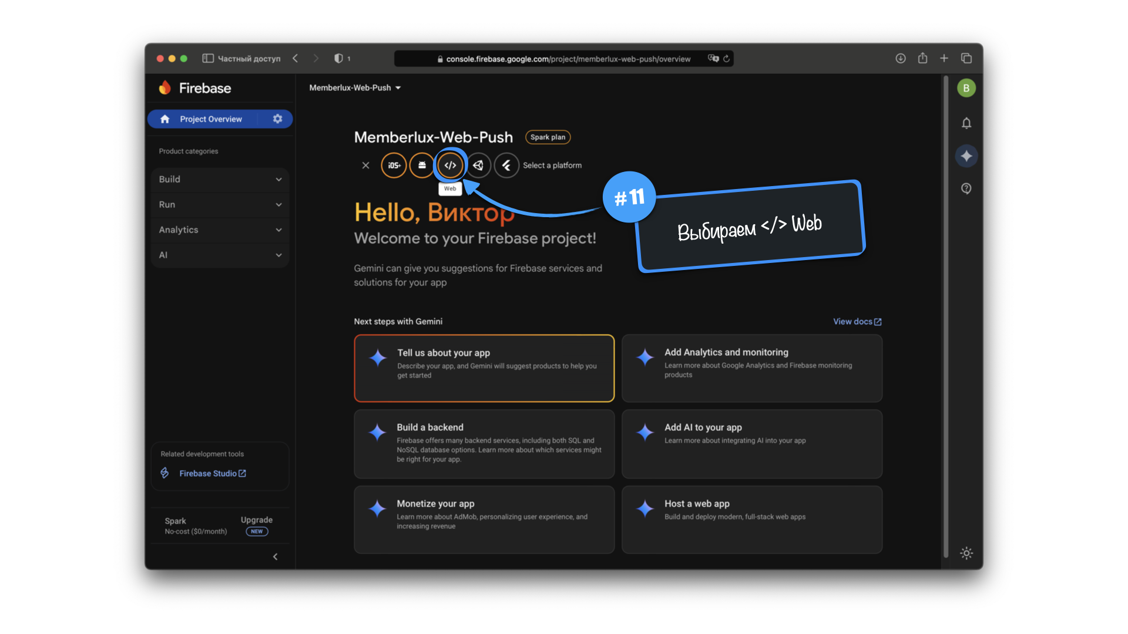The height and width of the screenshot is (634, 1128).
Task: Select the Android platform icon
Action: [422, 166]
